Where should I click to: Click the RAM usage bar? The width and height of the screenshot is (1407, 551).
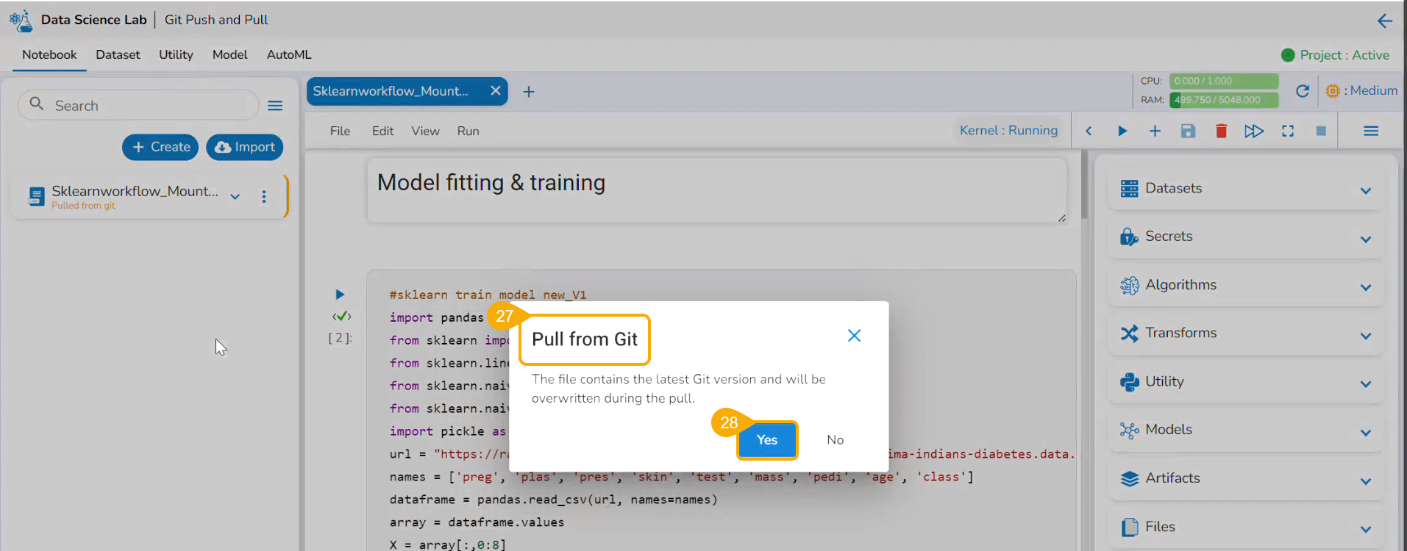(1224, 100)
